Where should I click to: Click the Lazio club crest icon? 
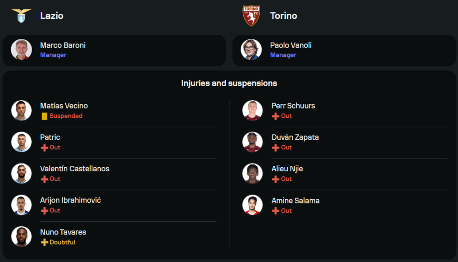click(22, 15)
